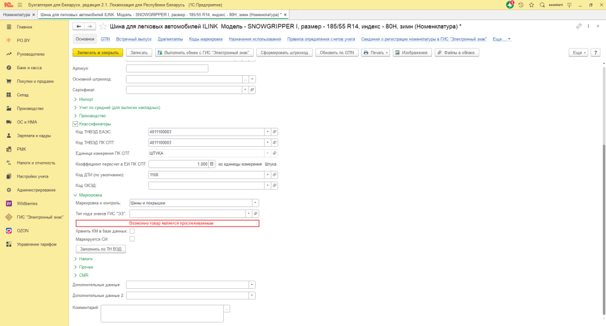Open global search magnifier icon
Image resolution: width=606 pixels, height=326 pixels.
[x=542, y=5]
